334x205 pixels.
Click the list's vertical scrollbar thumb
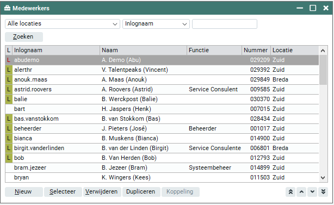[x=323, y=70]
